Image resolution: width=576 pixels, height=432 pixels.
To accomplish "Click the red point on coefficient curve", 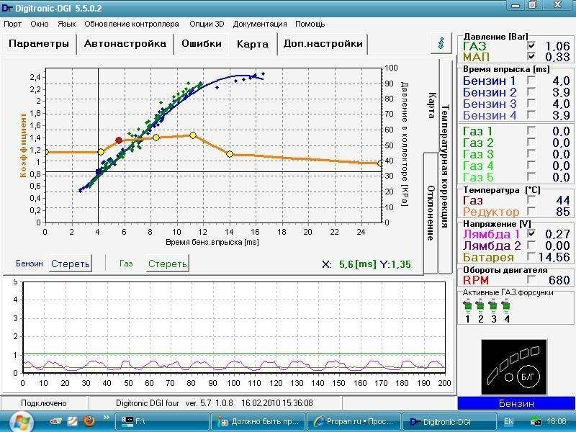I will (x=119, y=140).
